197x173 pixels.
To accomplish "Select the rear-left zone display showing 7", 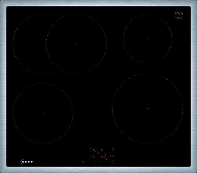I will pyautogui.click(x=91, y=150).
